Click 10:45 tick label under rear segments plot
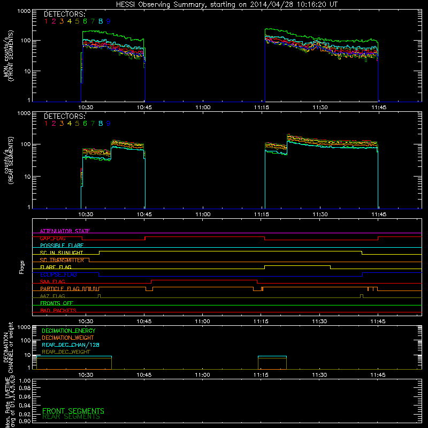 pos(144,215)
